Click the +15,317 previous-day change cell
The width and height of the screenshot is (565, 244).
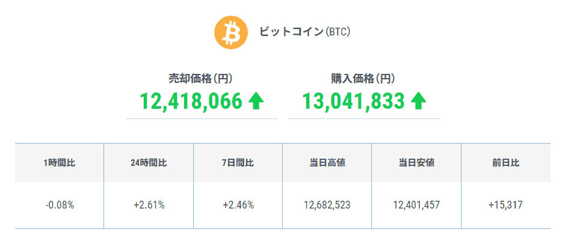505,205
